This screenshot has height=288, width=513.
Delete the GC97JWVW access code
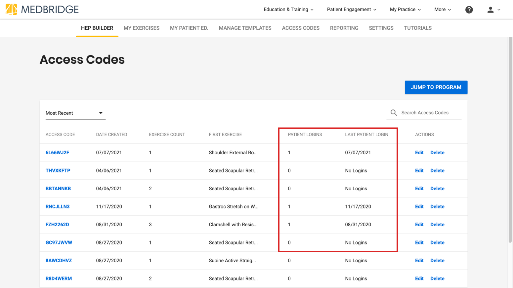tap(437, 243)
